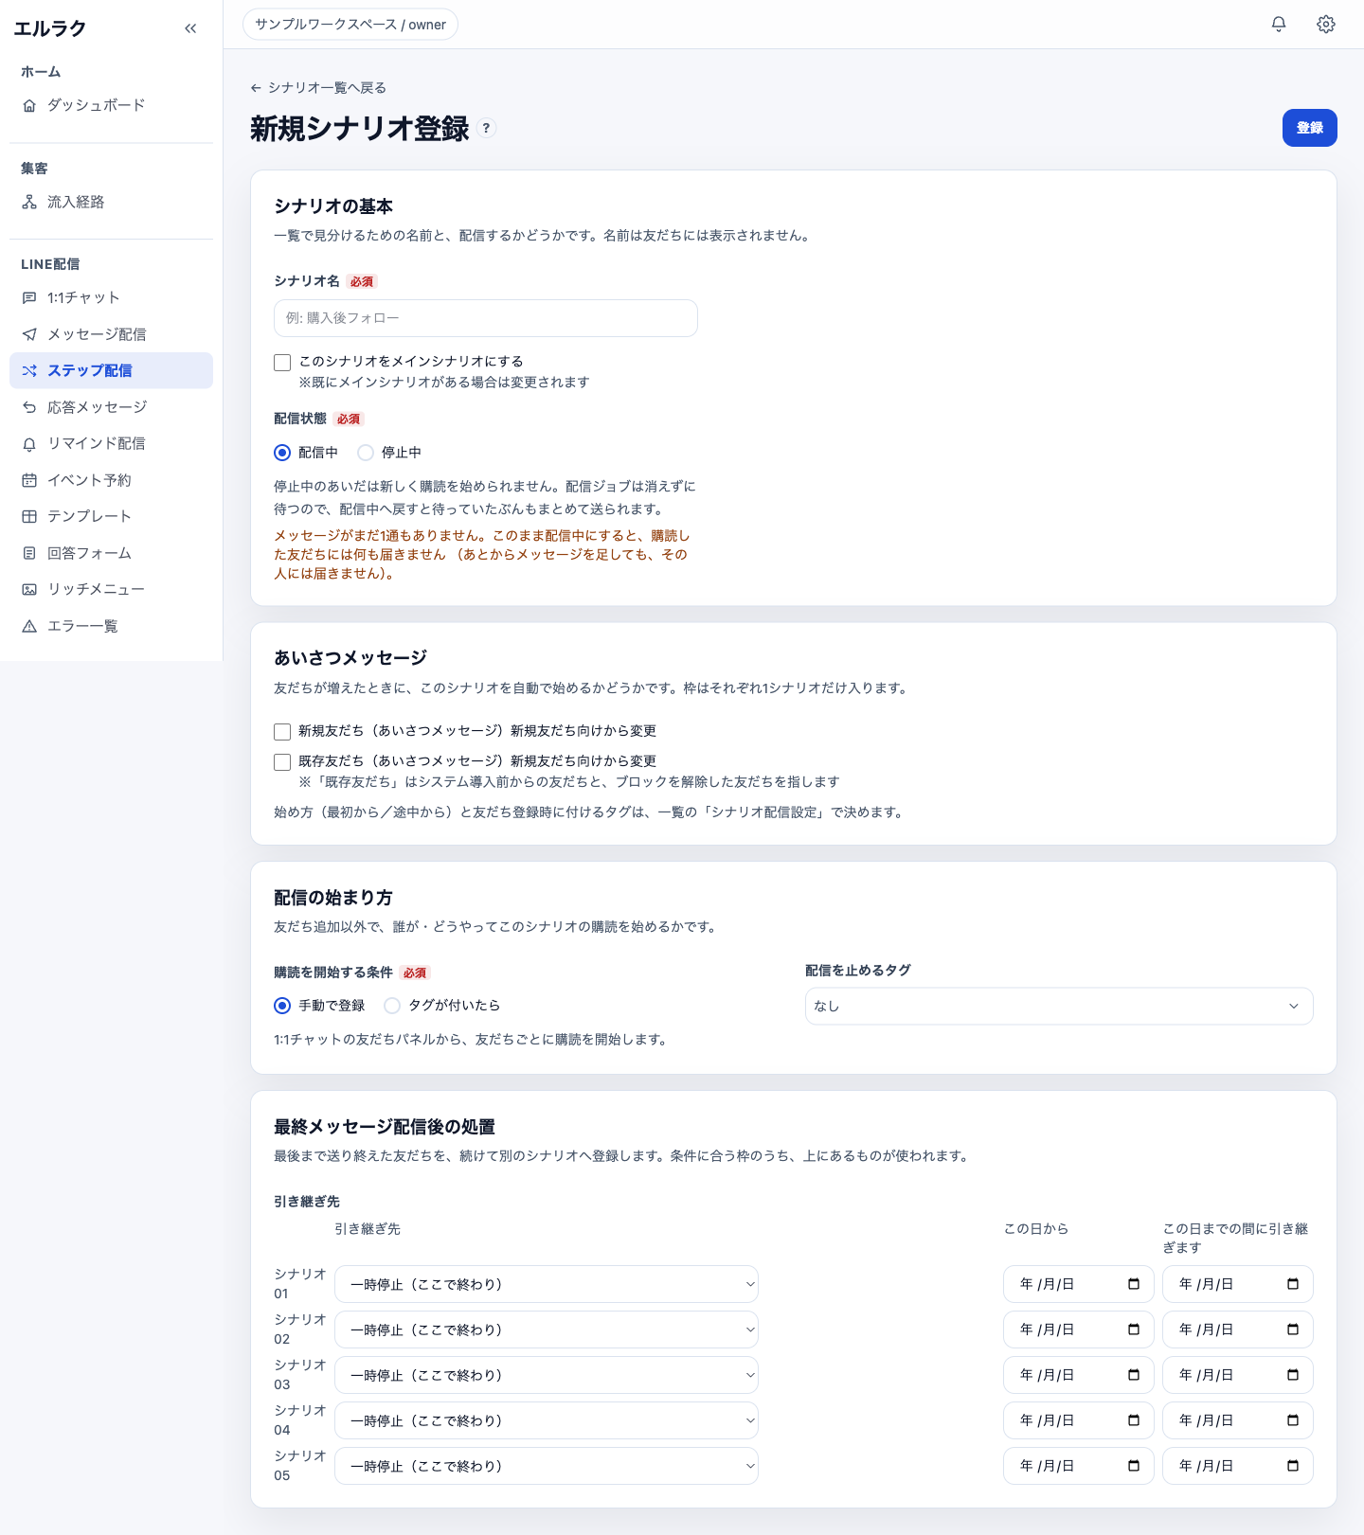Click the サンプルワークスペース / owner workspace button
Viewport: 1364px width, 1535px height.
coord(350,25)
